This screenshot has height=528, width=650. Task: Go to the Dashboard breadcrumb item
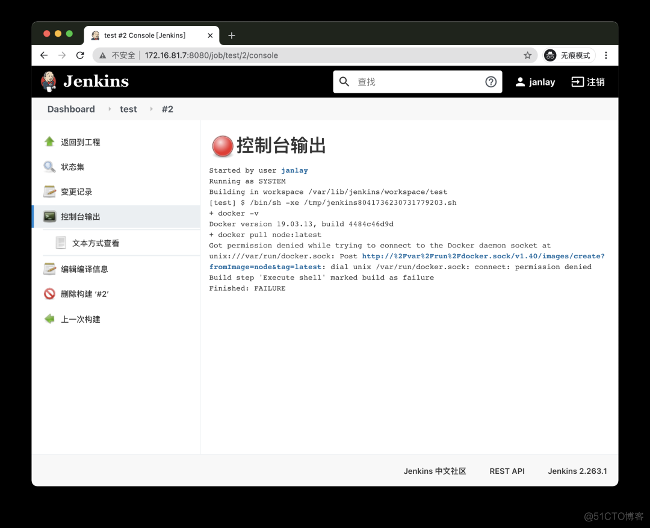[70, 109]
